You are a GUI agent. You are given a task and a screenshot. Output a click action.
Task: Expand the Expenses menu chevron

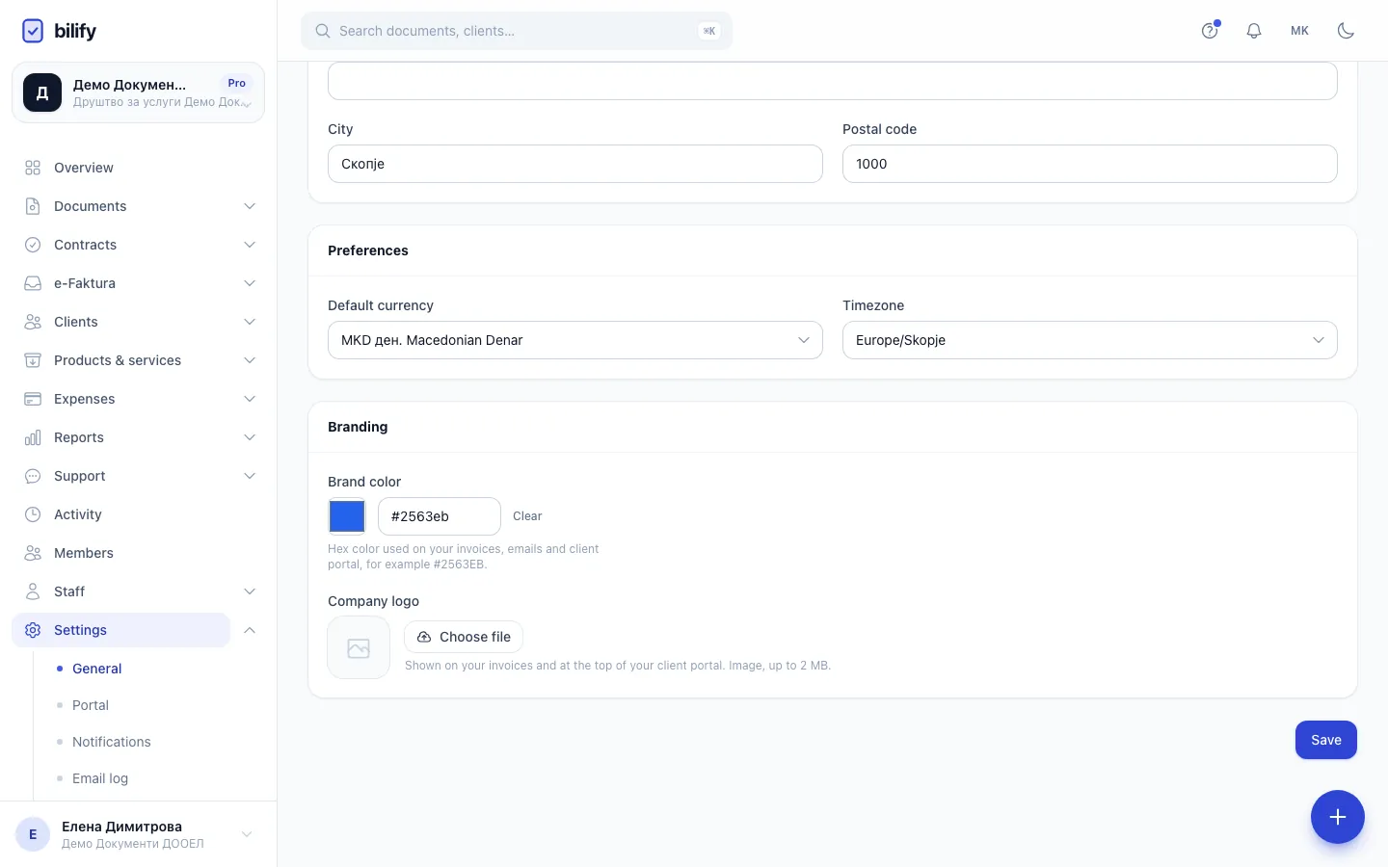pos(250,399)
